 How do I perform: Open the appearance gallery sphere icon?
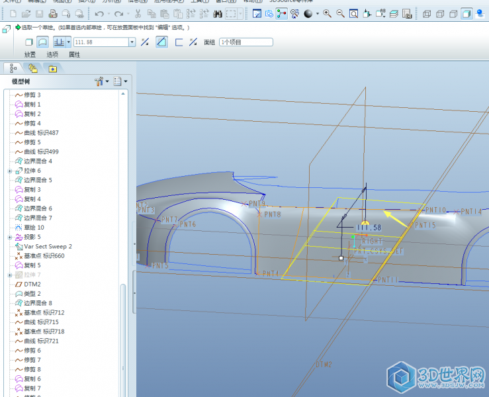(x=308, y=14)
